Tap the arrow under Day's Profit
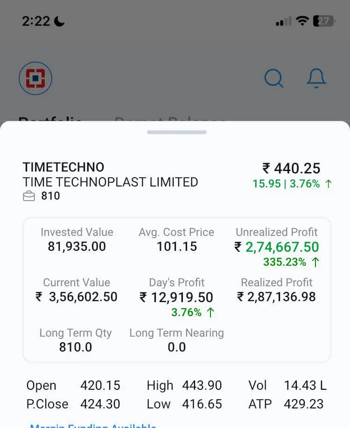350x428 pixels. coord(210,312)
